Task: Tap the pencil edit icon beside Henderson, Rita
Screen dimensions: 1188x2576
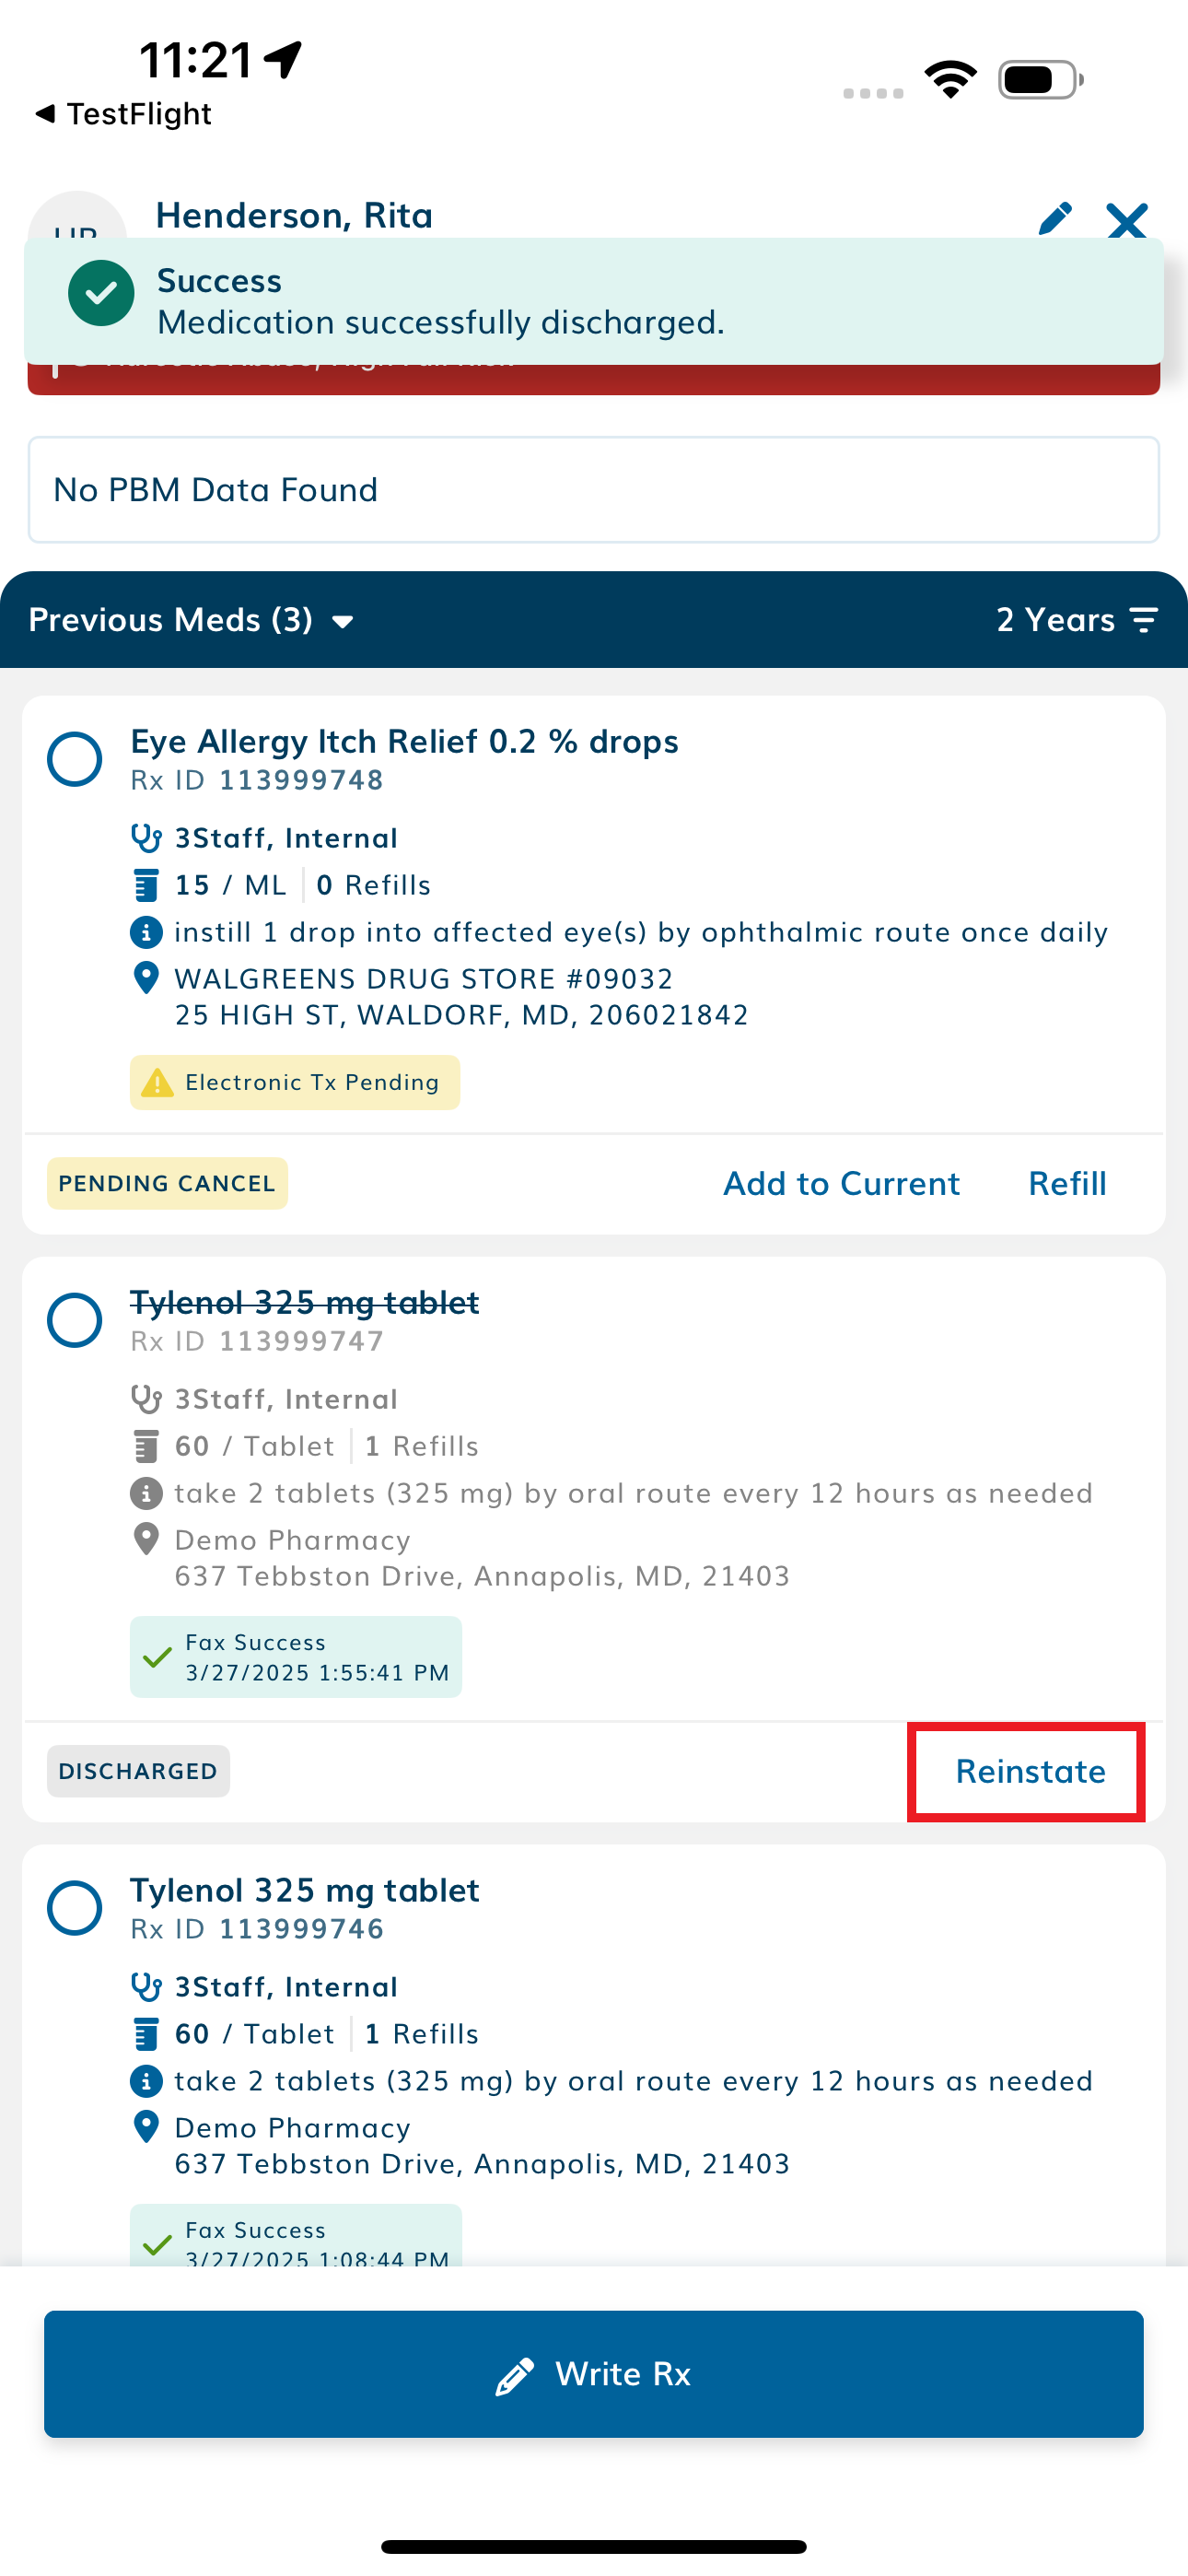Action: tap(1055, 217)
